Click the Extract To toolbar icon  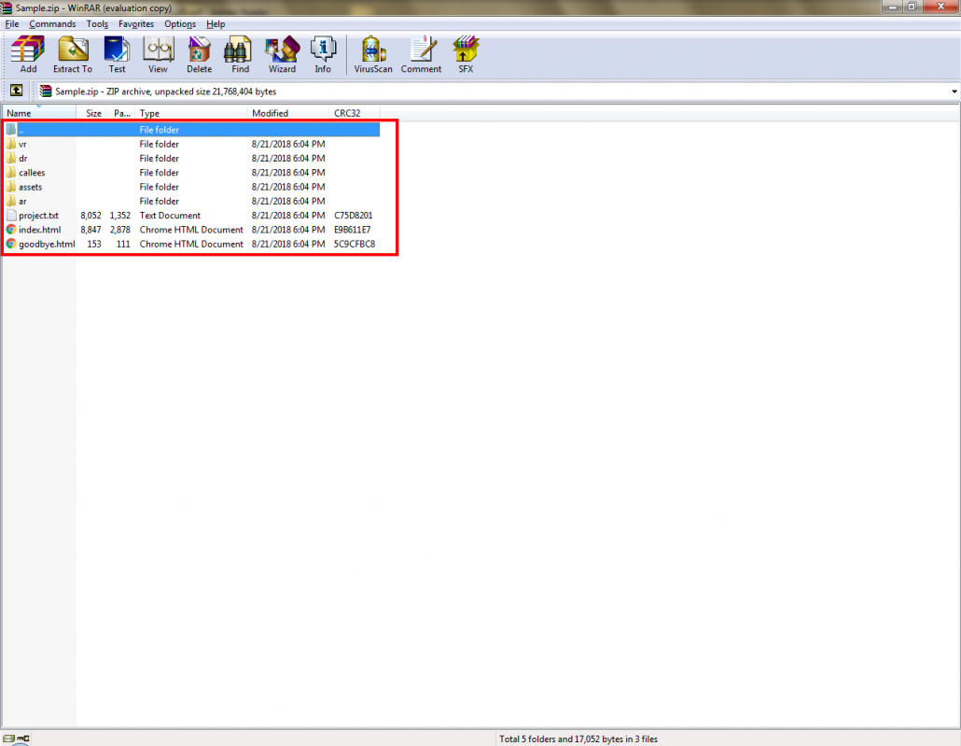click(x=72, y=54)
